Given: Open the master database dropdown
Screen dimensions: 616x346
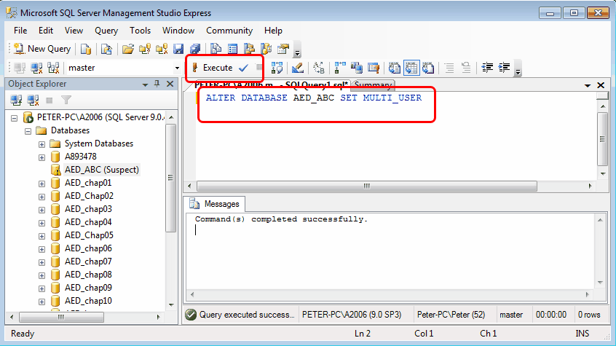Looking at the screenshot, I should click(x=177, y=68).
